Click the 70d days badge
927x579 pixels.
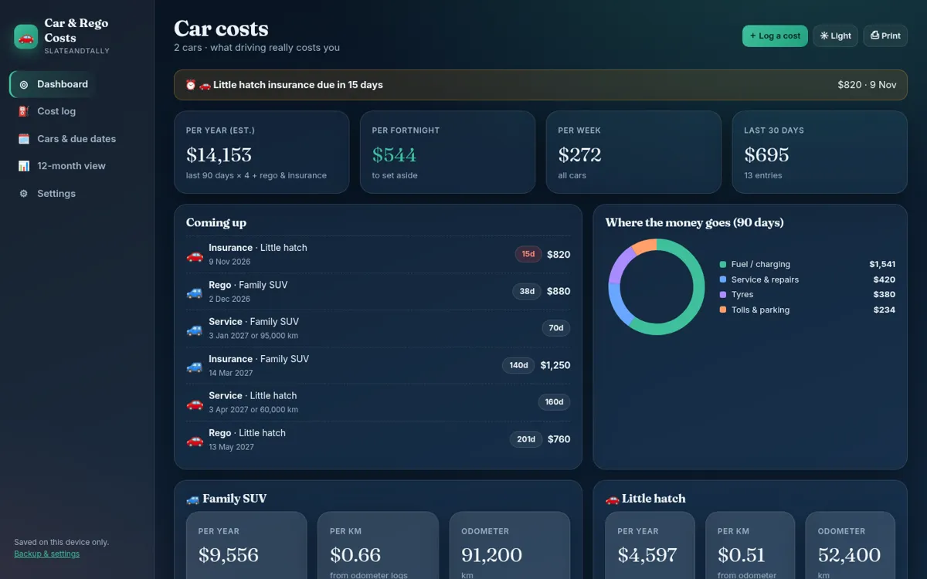[556, 328]
